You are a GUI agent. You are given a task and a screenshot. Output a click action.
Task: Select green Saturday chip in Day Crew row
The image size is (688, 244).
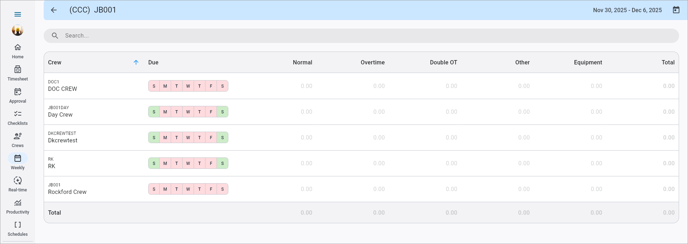click(x=222, y=112)
